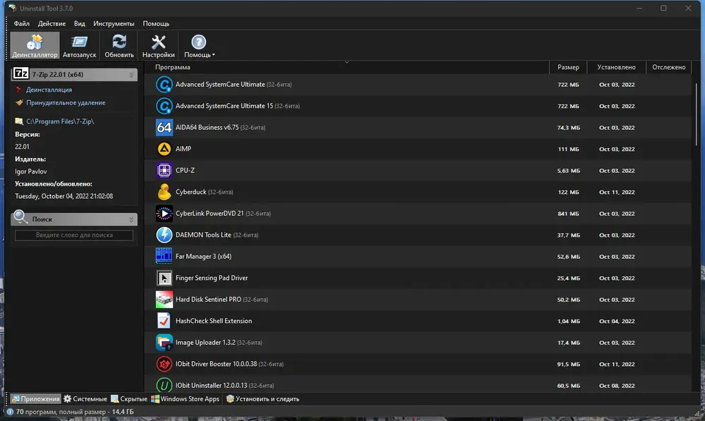
Task: Sort by the Размер column header
Action: coord(568,67)
